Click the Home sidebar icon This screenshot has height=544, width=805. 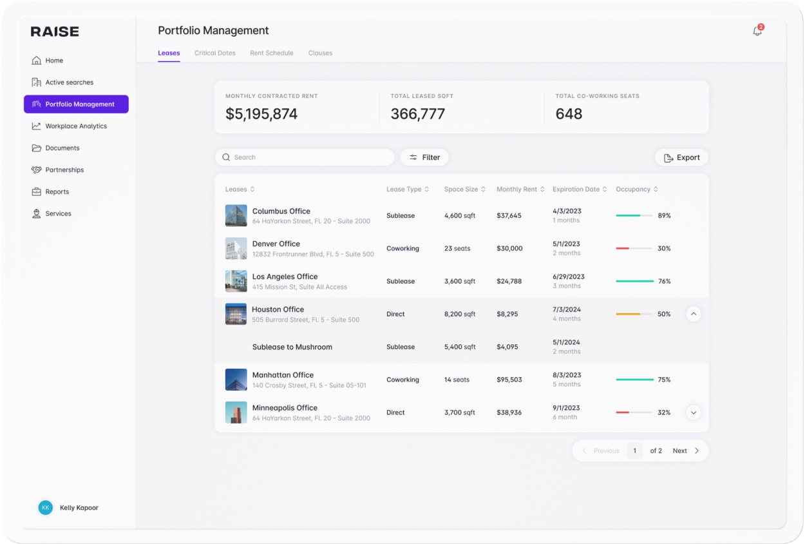coord(37,61)
